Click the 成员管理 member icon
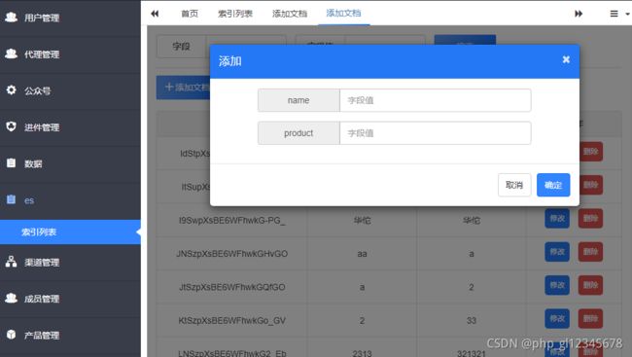 click(11, 298)
